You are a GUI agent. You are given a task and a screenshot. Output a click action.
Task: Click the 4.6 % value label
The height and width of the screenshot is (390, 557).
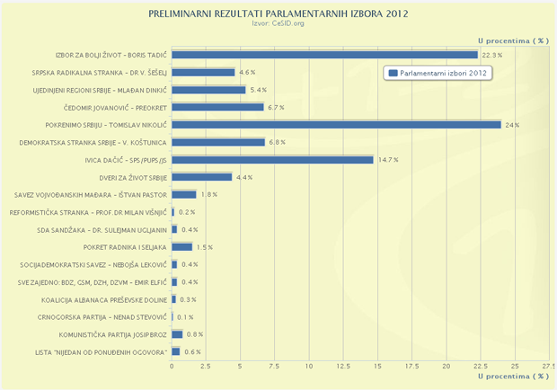pos(247,72)
